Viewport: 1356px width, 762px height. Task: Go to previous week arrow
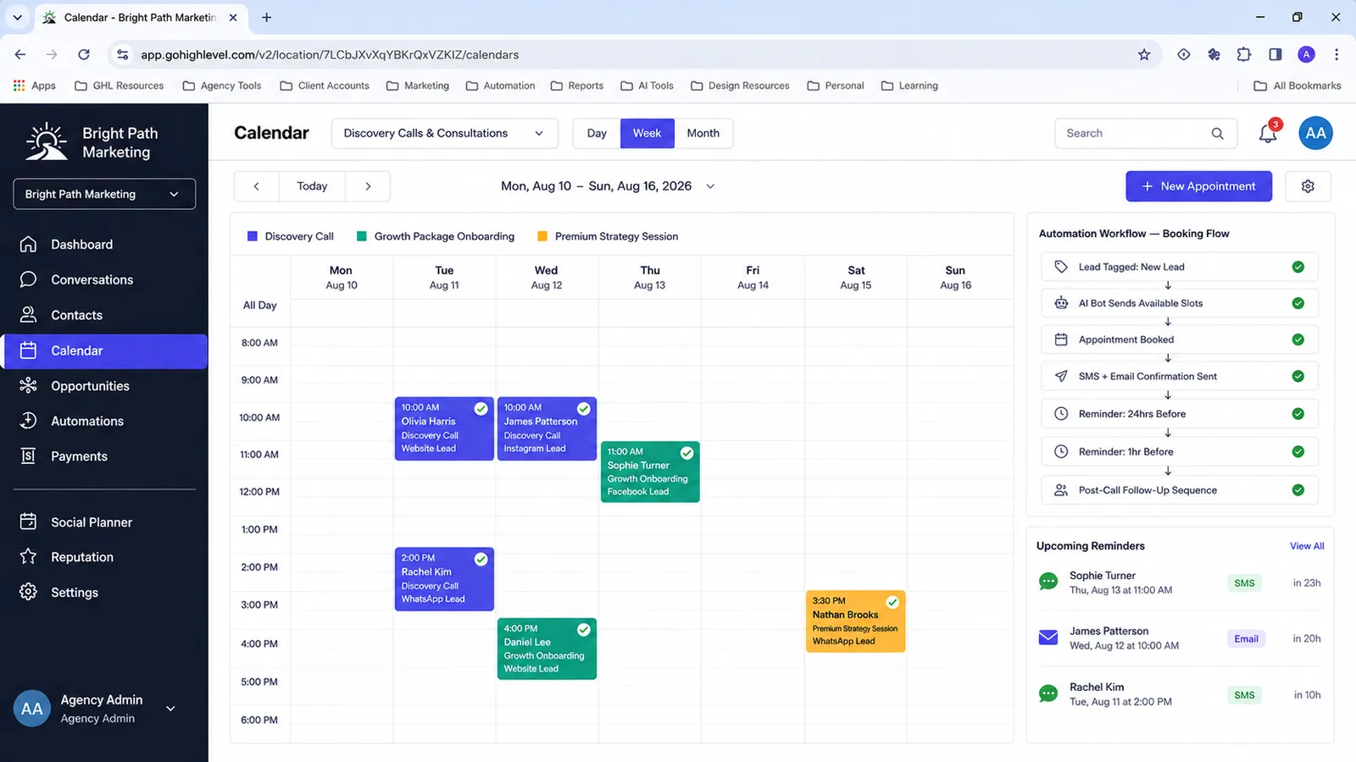tap(256, 186)
